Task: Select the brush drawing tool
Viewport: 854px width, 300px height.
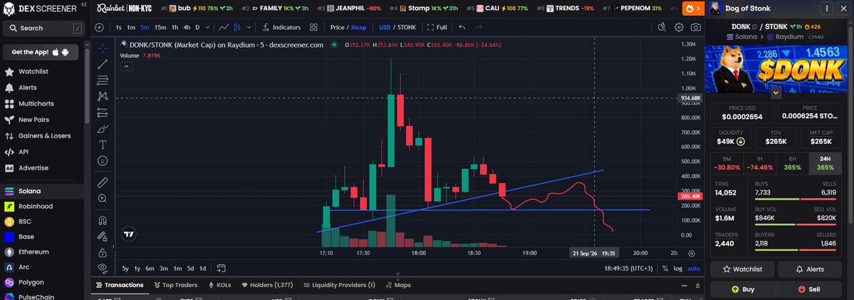Action: pyautogui.click(x=103, y=129)
